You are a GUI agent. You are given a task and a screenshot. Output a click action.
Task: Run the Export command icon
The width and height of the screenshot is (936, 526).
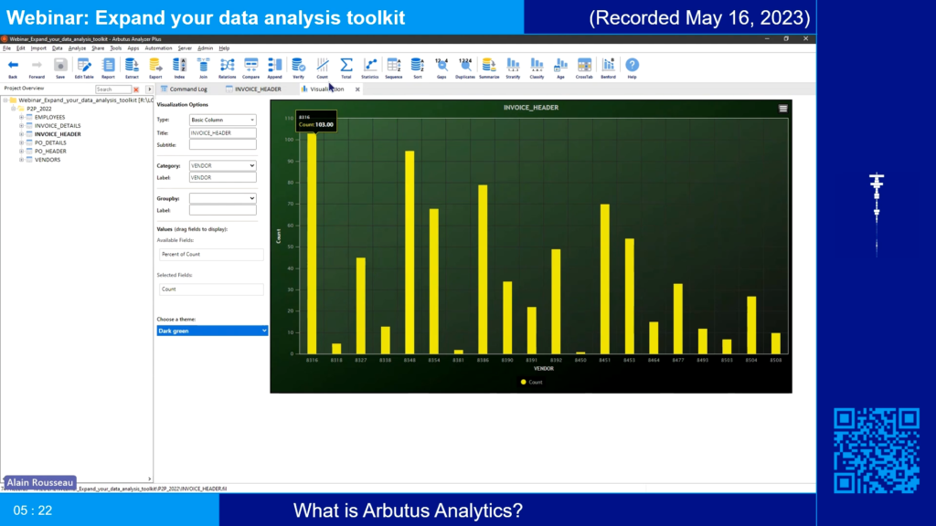coord(155,68)
